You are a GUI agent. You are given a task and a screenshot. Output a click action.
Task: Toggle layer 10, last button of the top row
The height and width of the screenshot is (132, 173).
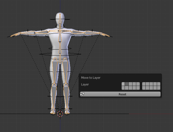pyautogui.click(x=158, y=84)
